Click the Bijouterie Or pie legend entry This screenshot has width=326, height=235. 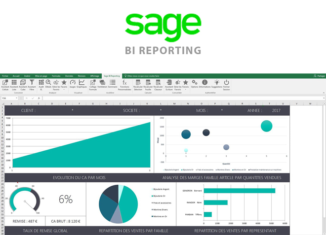coord(159,196)
